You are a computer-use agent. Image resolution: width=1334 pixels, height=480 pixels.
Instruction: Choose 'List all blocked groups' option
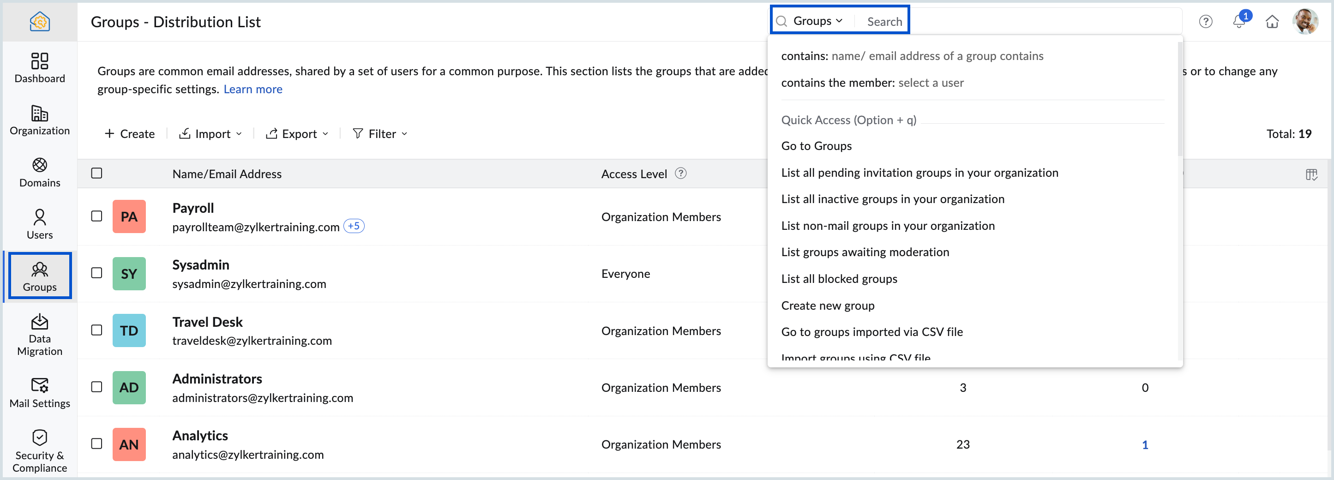click(839, 279)
